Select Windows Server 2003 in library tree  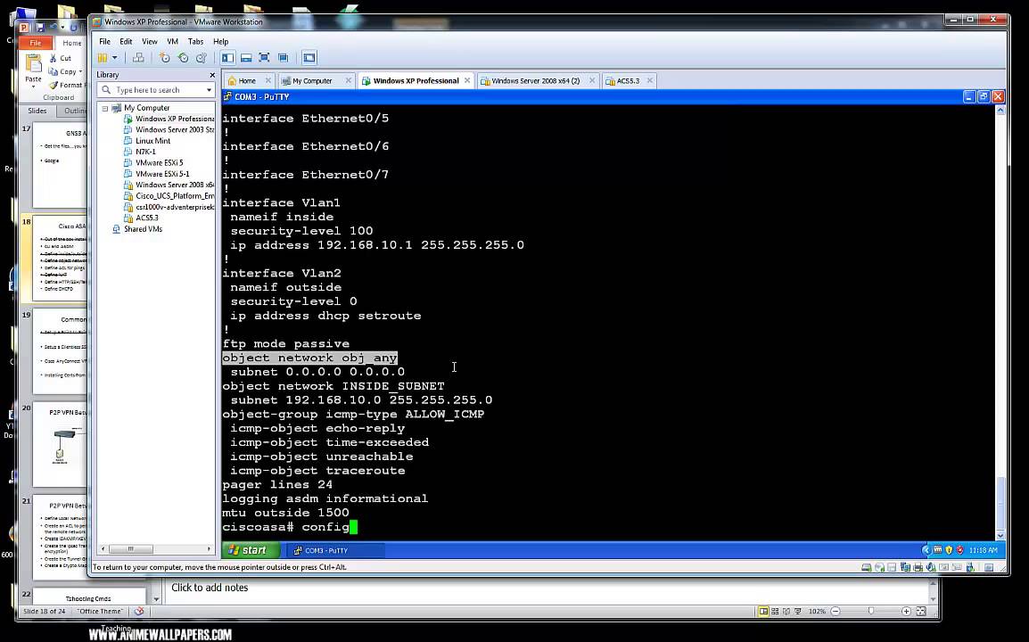coord(169,130)
